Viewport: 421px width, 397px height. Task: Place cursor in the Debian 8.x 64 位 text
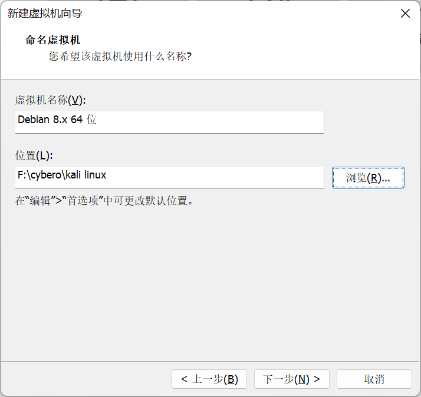[57, 120]
